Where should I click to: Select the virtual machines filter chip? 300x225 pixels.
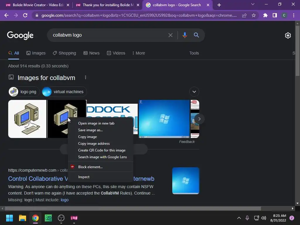click(64, 92)
